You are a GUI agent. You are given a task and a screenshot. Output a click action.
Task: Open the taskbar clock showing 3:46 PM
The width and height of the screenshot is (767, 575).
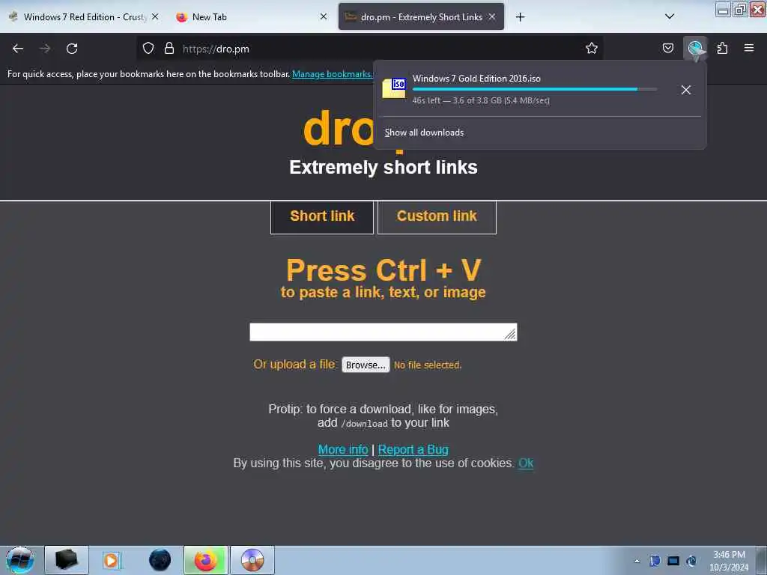click(729, 561)
